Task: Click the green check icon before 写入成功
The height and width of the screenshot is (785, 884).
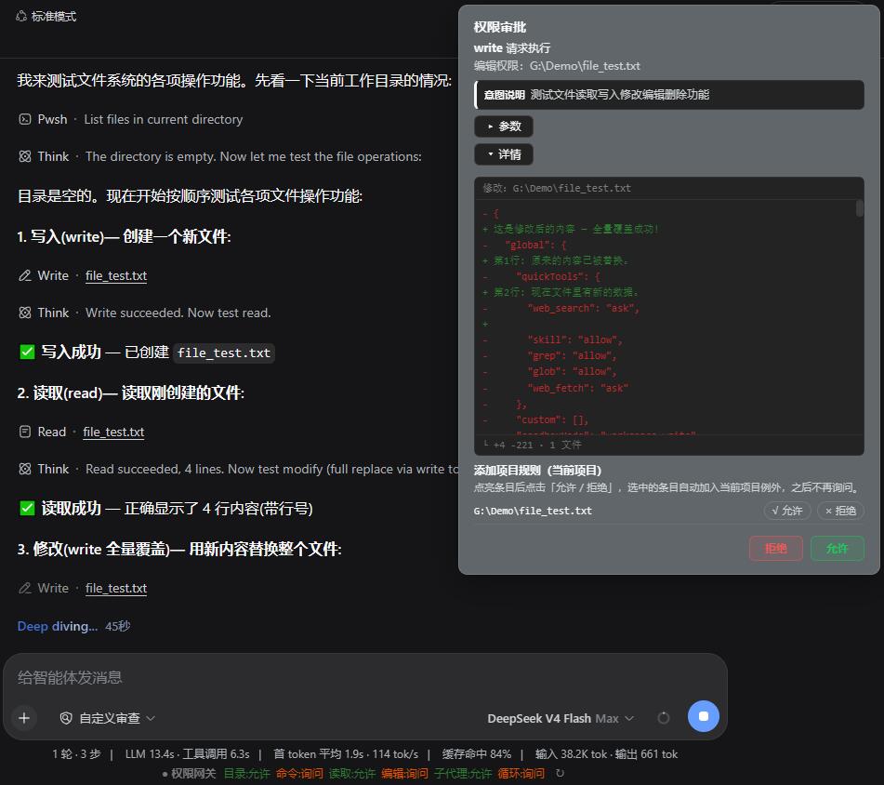Action: click(x=27, y=352)
